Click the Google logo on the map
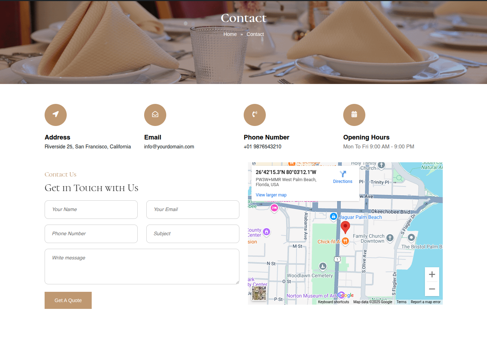 click(x=345, y=295)
